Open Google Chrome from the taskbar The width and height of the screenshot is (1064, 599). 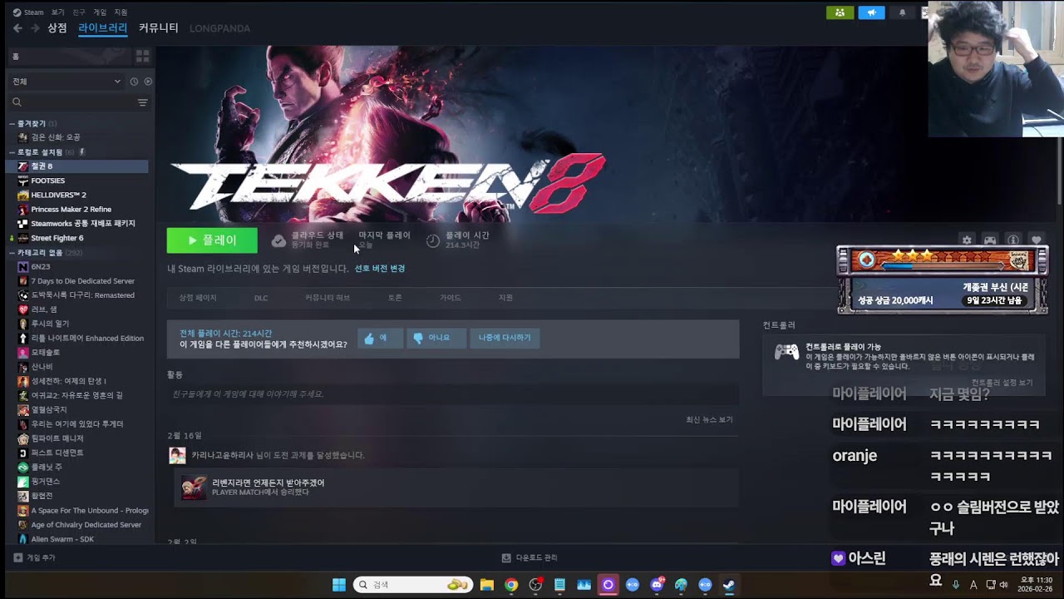tap(511, 585)
